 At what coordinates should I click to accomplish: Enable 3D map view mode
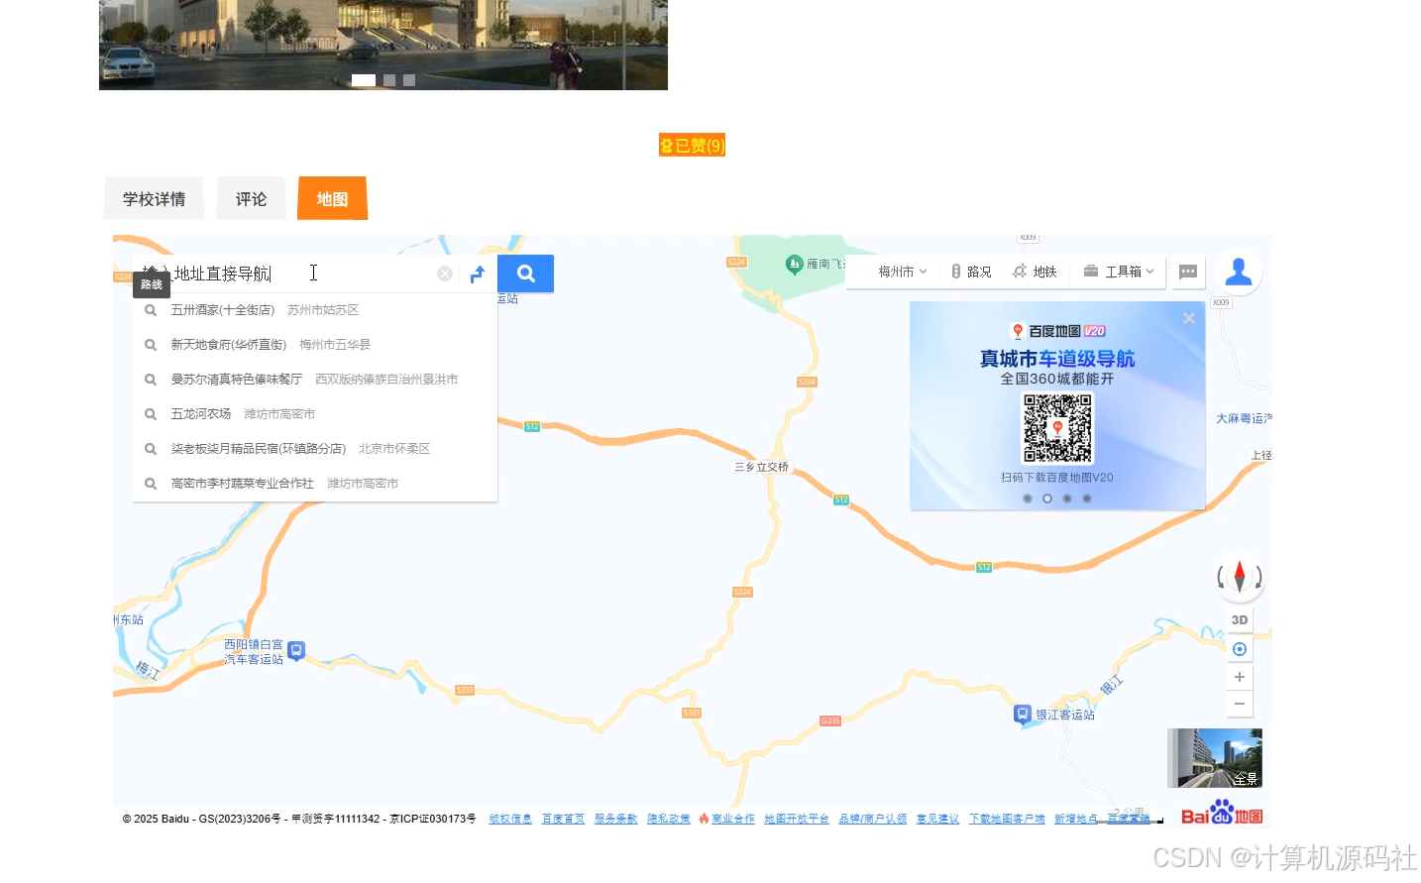1239,618
